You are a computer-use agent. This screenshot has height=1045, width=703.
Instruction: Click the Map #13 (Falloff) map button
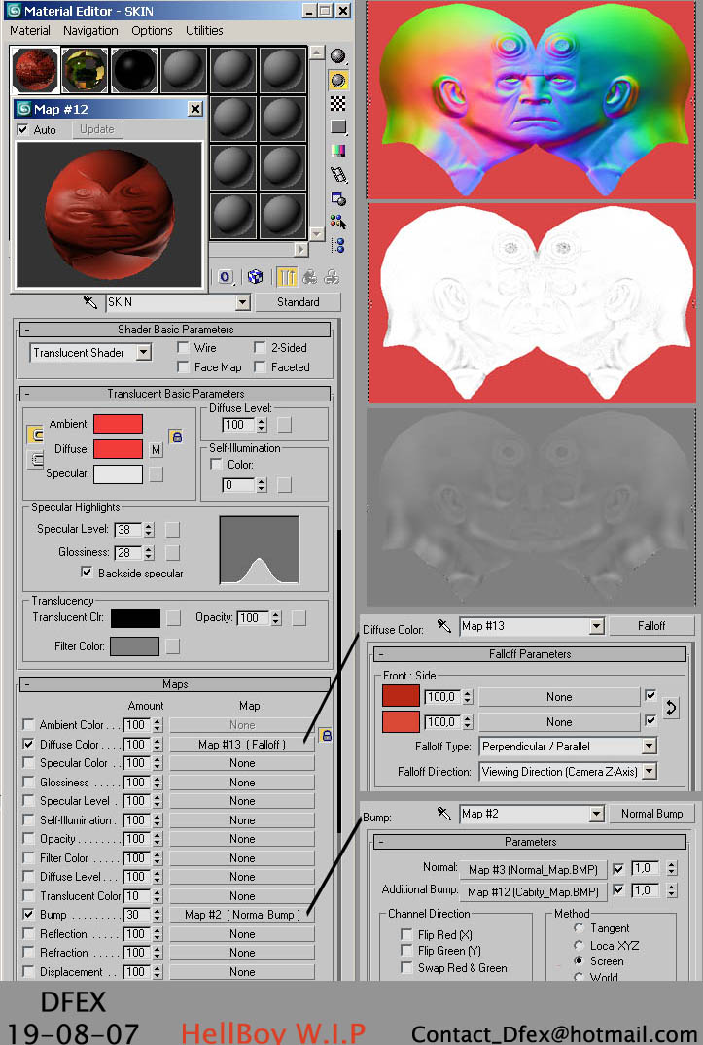coord(242,744)
